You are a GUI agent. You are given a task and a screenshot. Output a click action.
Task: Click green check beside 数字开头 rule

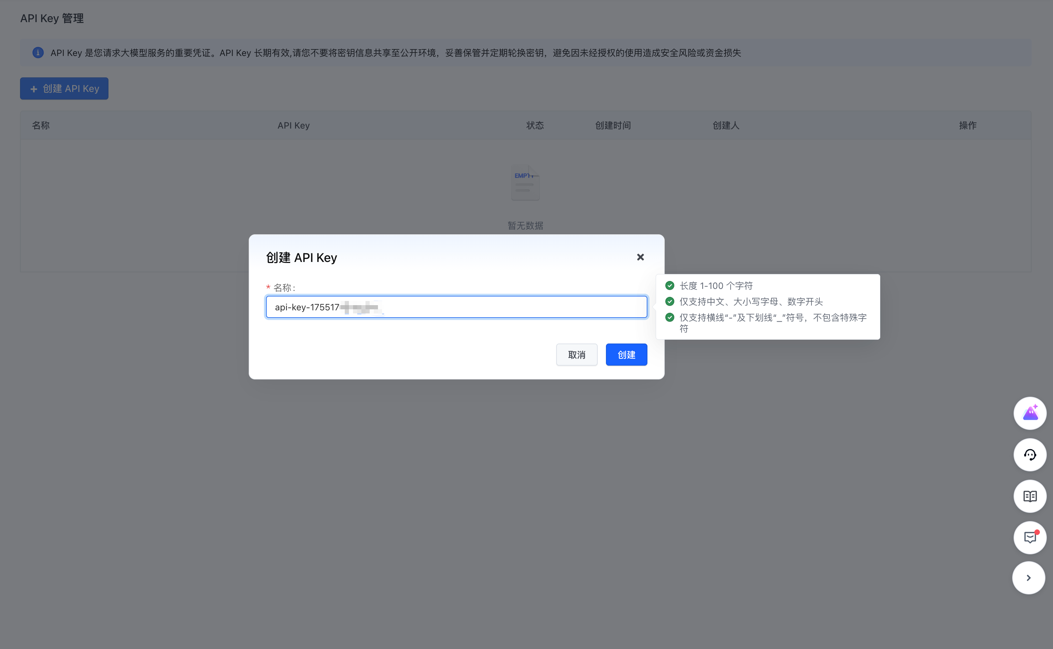click(x=670, y=301)
